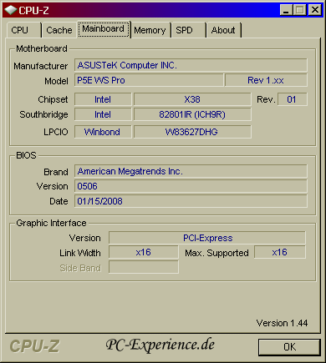Click the BIOS Date field 01/15/2008
The height and width of the screenshot is (363, 326).
[x=191, y=201]
